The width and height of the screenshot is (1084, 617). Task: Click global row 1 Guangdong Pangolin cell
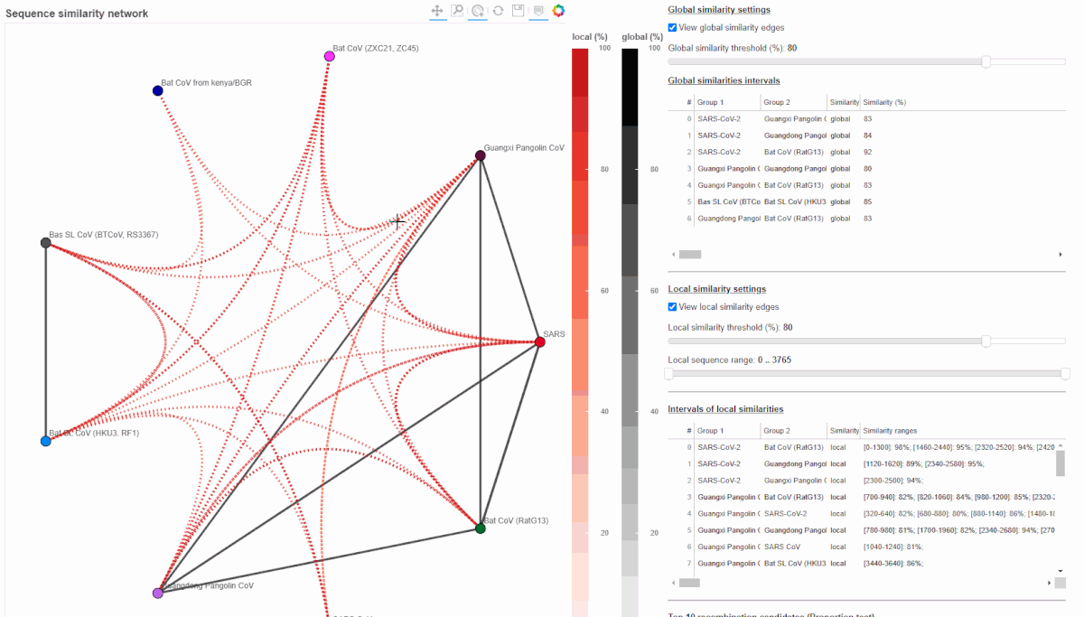coord(794,136)
